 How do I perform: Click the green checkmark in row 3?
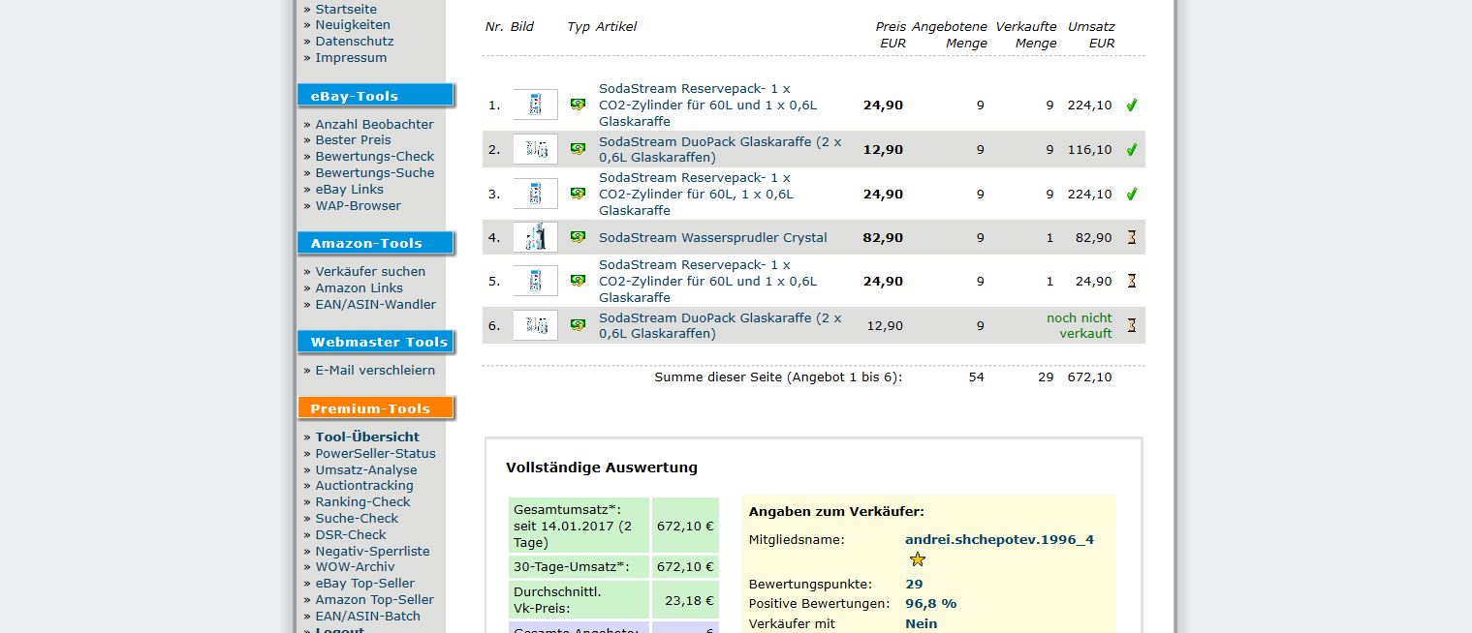[1131, 194]
